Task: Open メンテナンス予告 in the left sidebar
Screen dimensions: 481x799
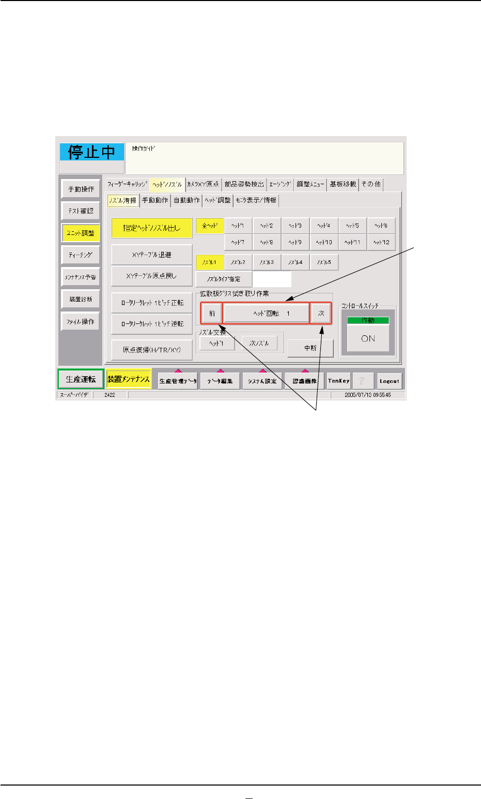Action: [81, 277]
